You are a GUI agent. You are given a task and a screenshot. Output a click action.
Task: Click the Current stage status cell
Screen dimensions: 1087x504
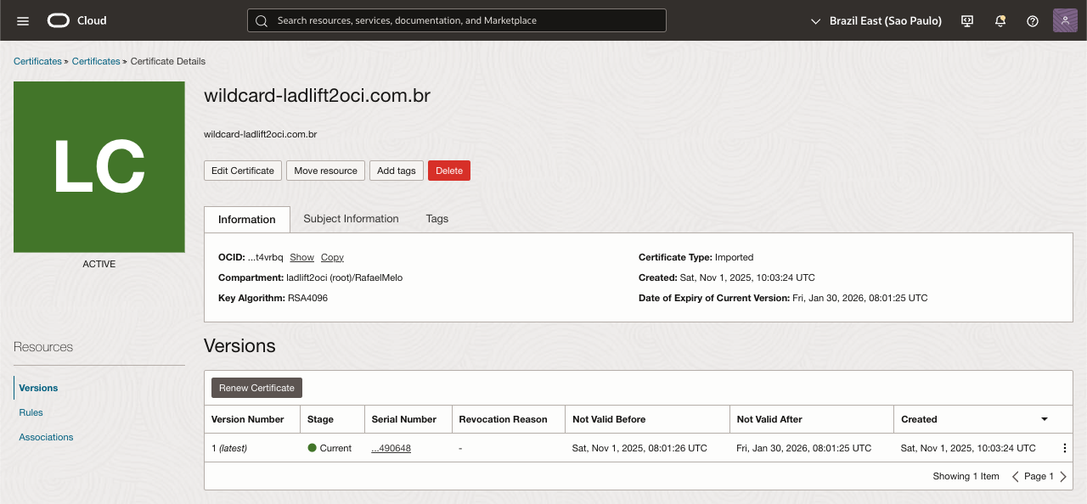(329, 448)
